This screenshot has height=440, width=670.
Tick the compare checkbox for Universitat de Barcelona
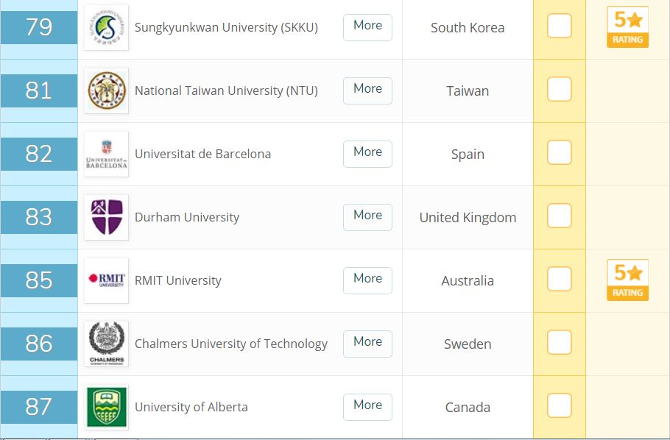(x=560, y=152)
